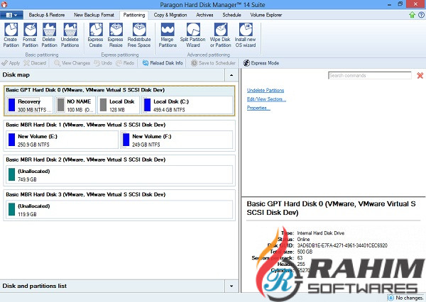Open View Changes

click(72, 63)
